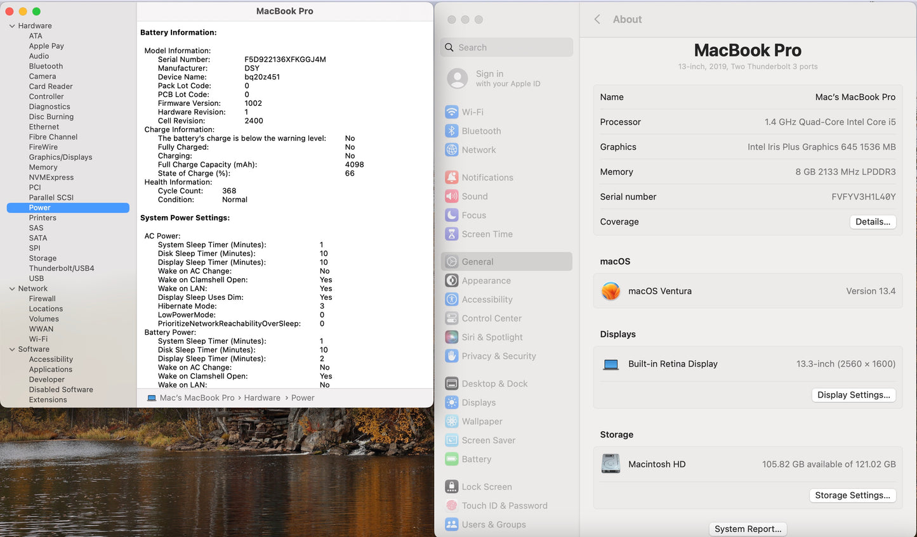Collapse the Software tree section
Image resolution: width=917 pixels, height=537 pixels.
pyautogui.click(x=12, y=349)
